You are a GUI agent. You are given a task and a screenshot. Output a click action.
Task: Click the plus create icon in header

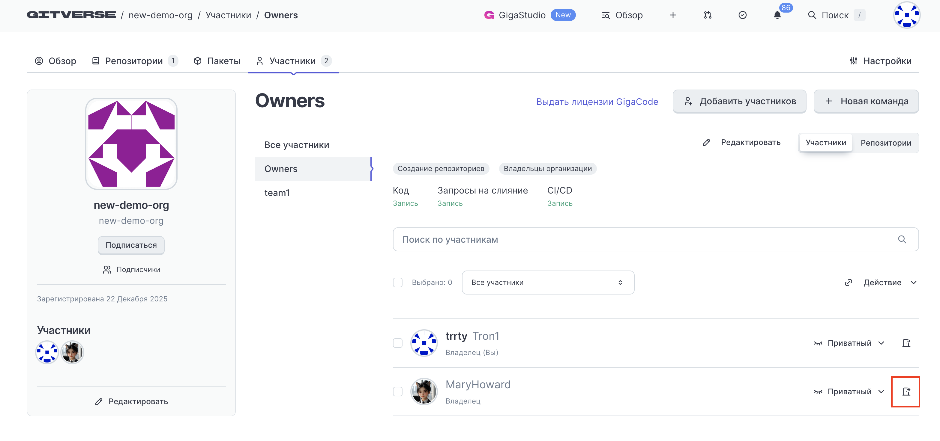click(673, 15)
